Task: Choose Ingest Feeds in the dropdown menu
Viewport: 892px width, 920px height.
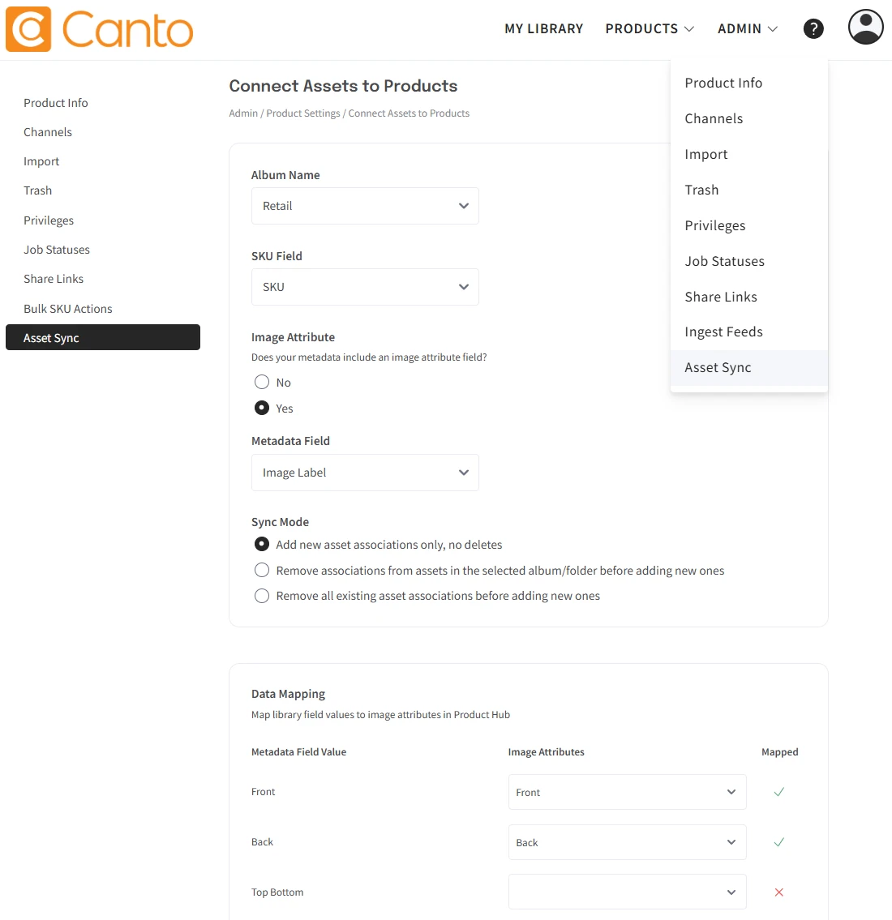Action: [748, 332]
